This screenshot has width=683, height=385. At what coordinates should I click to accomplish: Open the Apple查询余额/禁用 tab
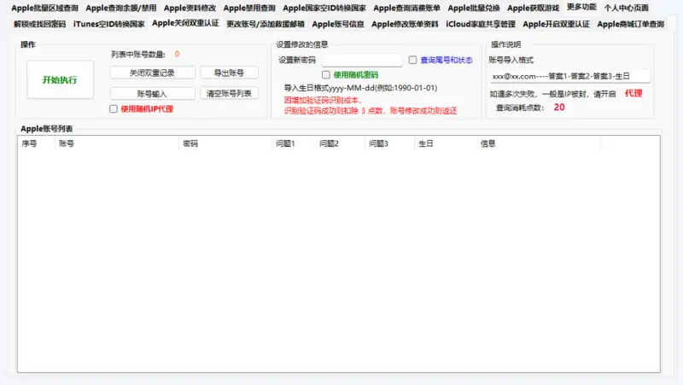pyautogui.click(x=120, y=8)
